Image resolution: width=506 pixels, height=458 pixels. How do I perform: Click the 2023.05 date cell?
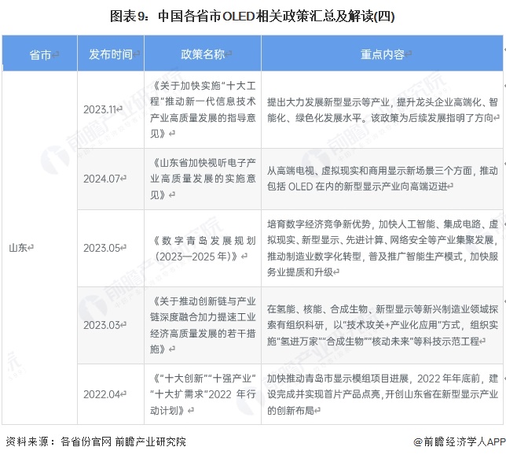click(102, 247)
